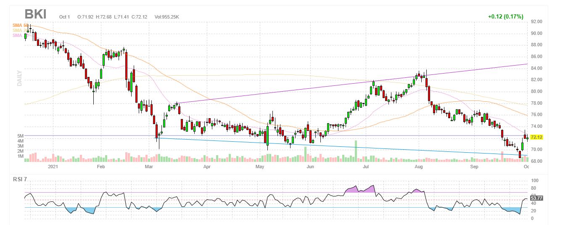568x225 pixels.
Task: Select the 53.77 RSI value badge
Action: 537,198
